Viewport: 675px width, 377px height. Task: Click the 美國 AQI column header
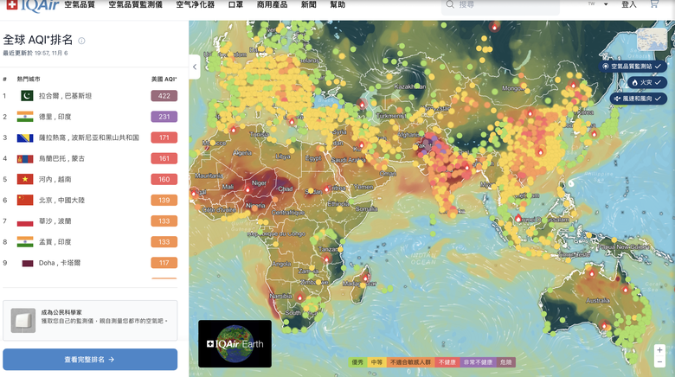pyautogui.click(x=164, y=80)
